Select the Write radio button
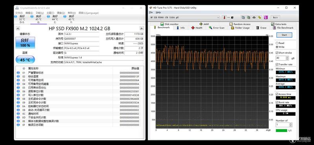 point(277,47)
